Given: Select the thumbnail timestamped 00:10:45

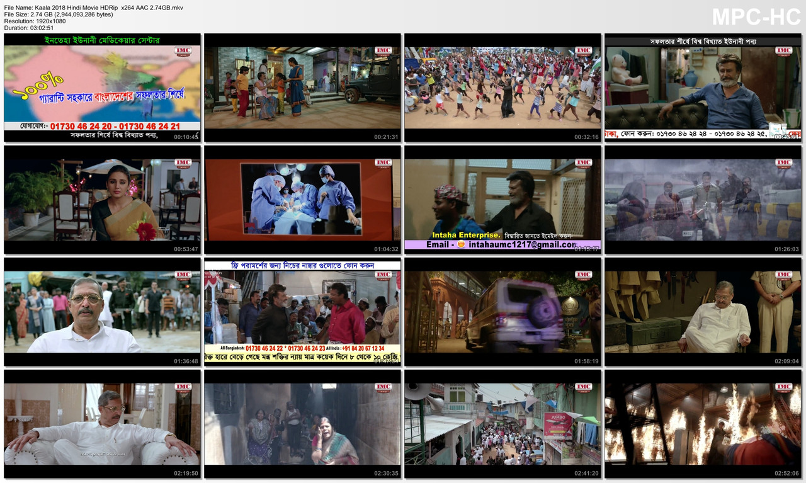Looking at the screenshot, I should pos(102,88).
